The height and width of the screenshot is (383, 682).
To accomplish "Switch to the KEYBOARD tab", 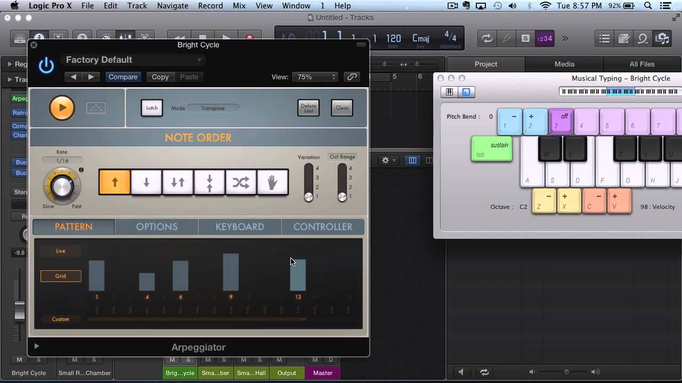I will [240, 227].
